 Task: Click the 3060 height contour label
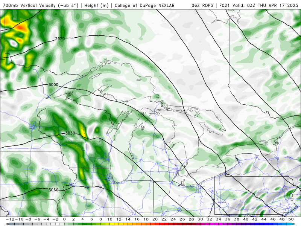[x=53, y=190]
